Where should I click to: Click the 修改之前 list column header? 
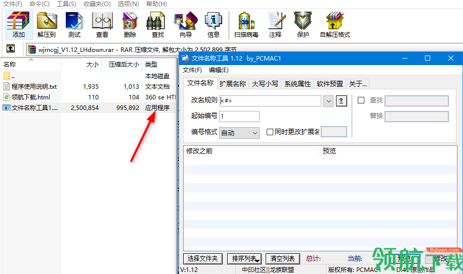[251, 151]
